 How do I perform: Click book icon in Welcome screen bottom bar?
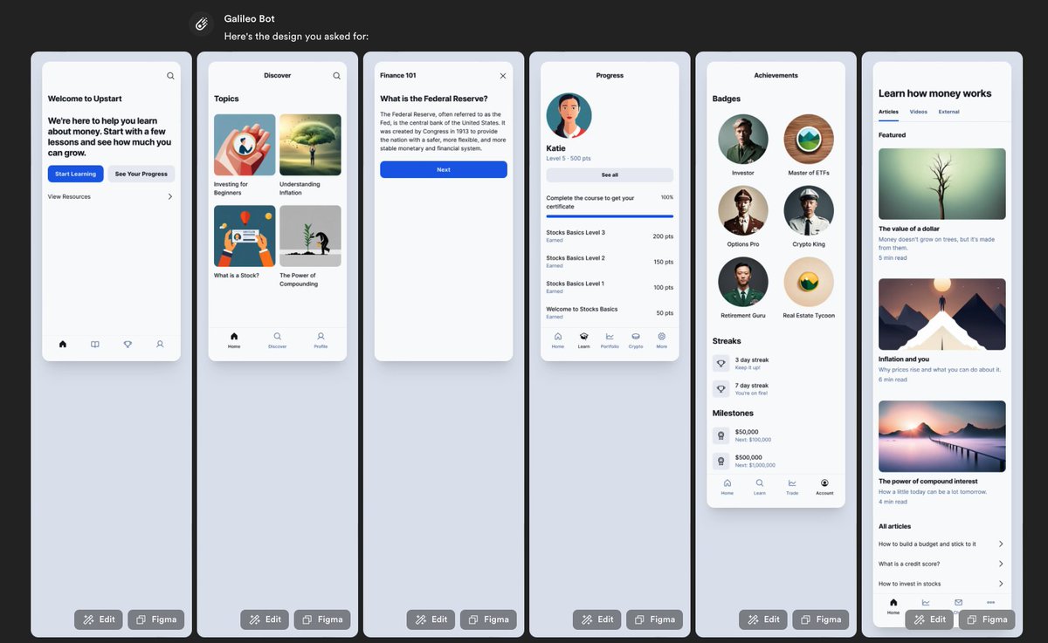coord(95,344)
